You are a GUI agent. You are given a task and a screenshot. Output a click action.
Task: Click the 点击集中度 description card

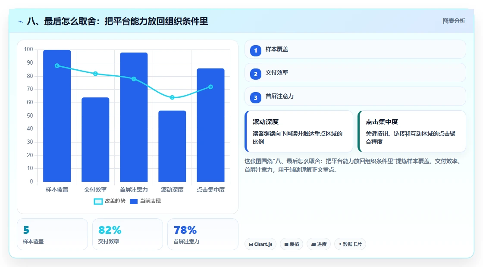412,131
